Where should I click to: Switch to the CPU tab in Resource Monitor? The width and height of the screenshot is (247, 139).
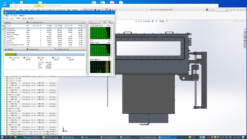(x=12, y=19)
